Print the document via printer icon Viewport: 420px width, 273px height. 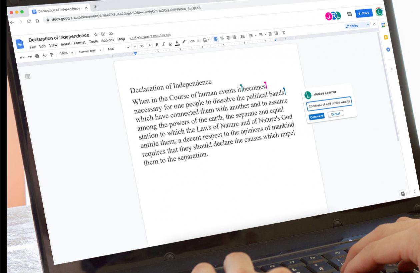(x=37, y=56)
